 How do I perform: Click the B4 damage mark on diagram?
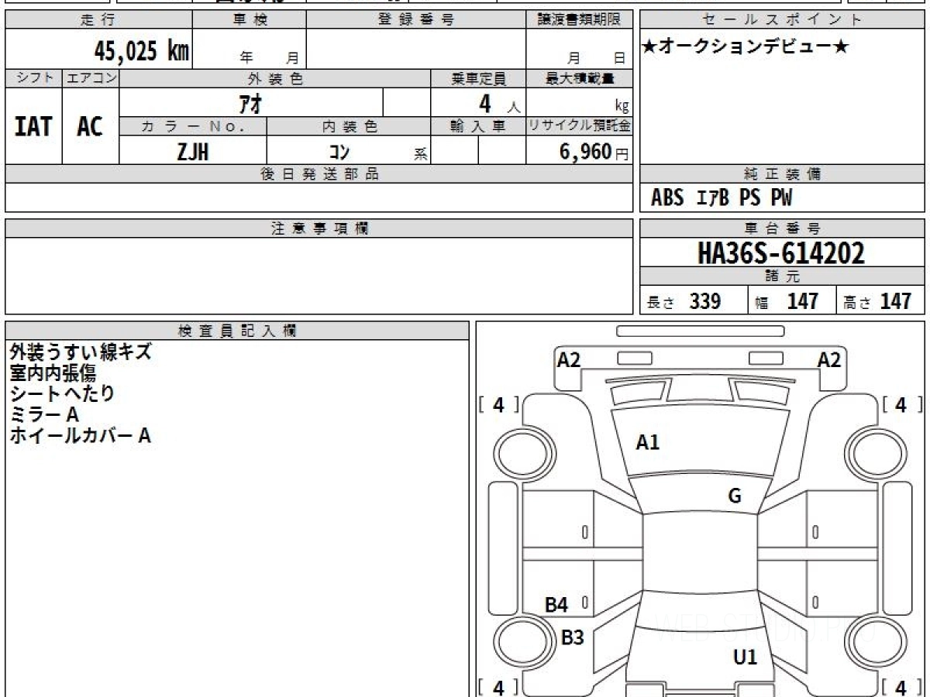(556, 605)
